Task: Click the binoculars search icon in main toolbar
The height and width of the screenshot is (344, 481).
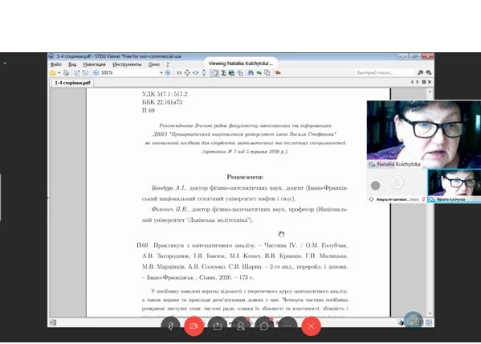Action: (x=251, y=73)
